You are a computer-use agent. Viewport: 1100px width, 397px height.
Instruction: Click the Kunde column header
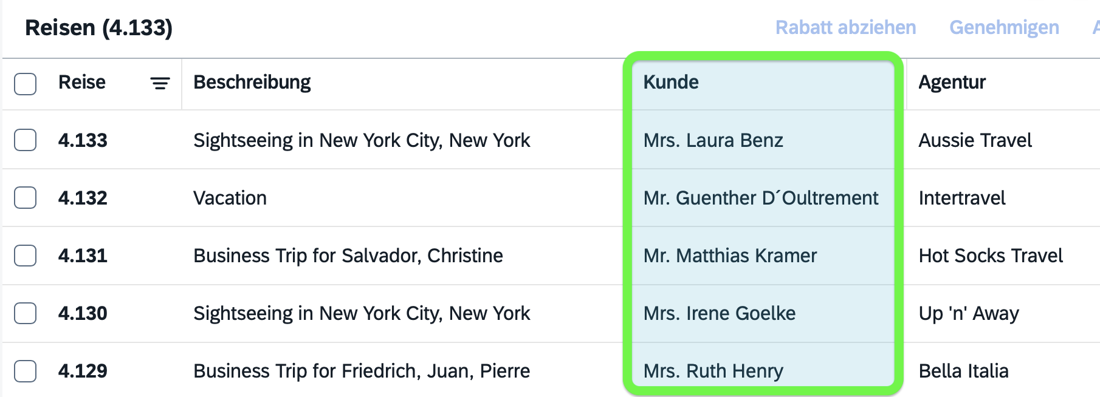pos(671,82)
